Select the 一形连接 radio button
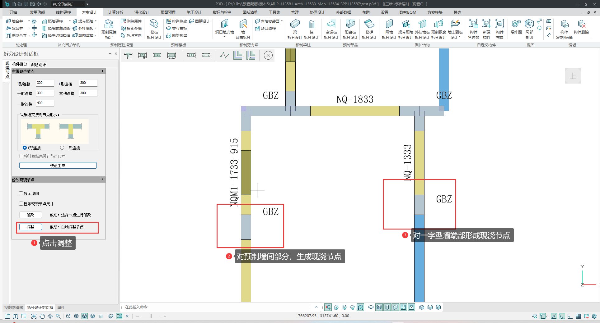The height and width of the screenshot is (323, 600). click(62, 148)
